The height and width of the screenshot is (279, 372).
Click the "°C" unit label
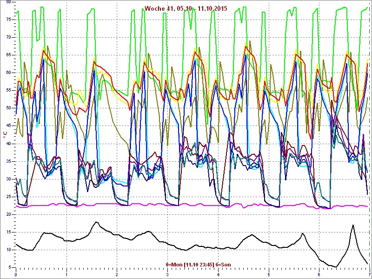(5, 135)
